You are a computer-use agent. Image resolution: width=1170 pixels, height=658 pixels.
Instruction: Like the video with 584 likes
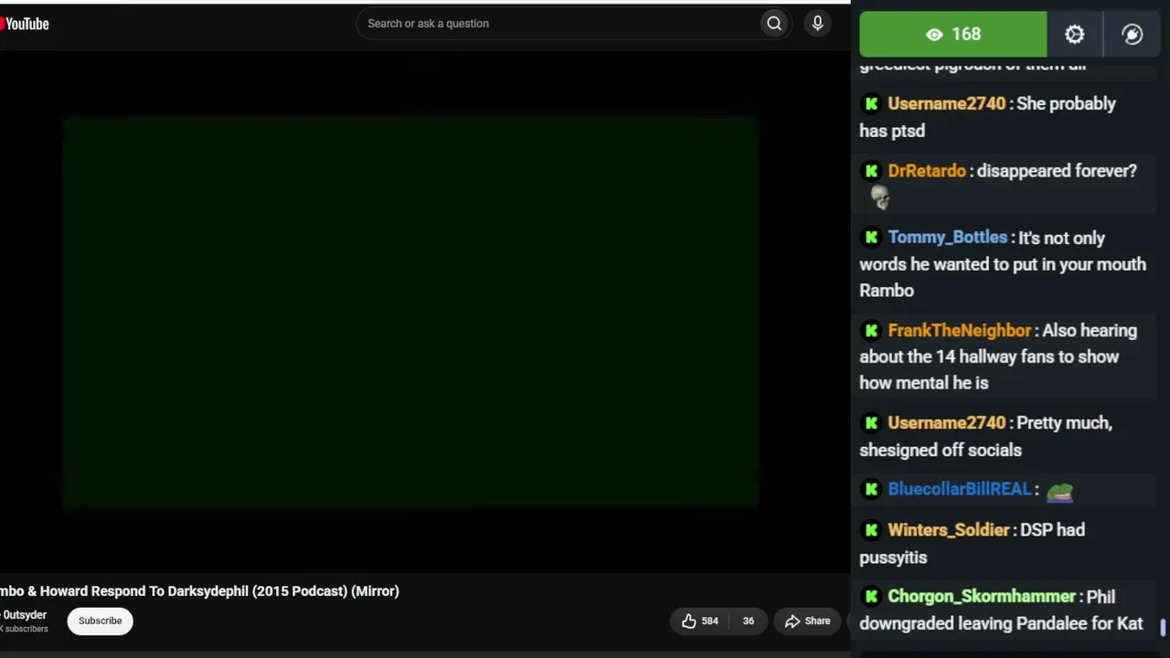tap(700, 621)
